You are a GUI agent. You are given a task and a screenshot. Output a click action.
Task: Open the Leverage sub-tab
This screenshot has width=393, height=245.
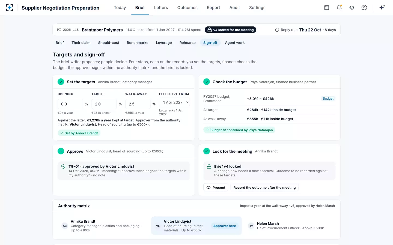pyautogui.click(x=164, y=43)
